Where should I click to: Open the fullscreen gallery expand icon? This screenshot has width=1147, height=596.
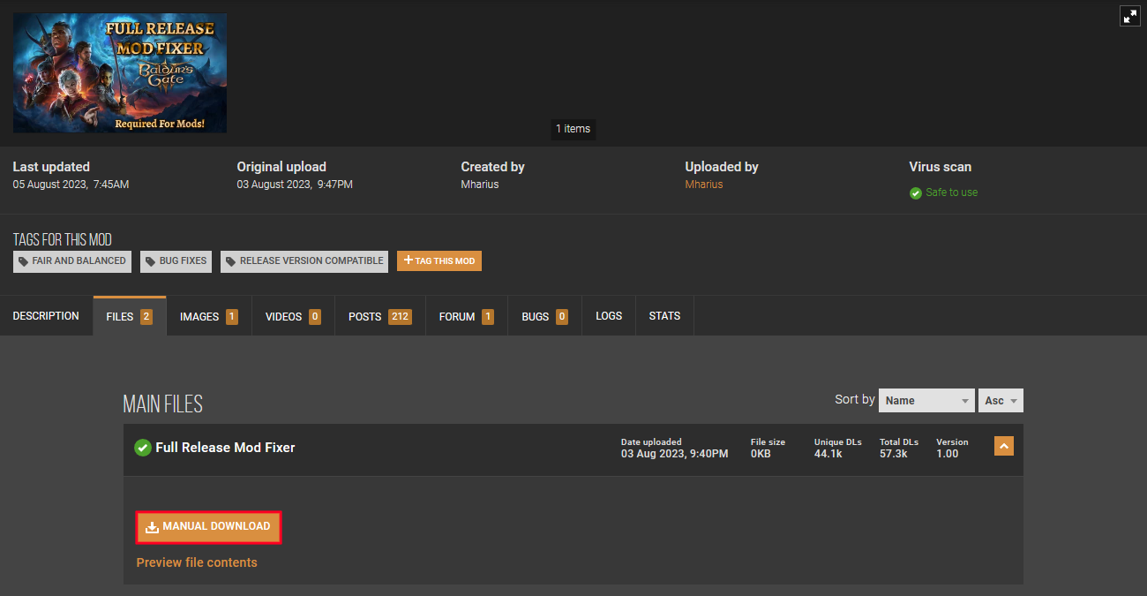coord(1130,16)
